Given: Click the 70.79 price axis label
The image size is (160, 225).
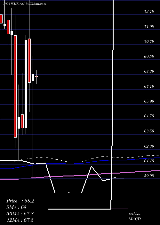Looking at the screenshot, I should [149, 41].
